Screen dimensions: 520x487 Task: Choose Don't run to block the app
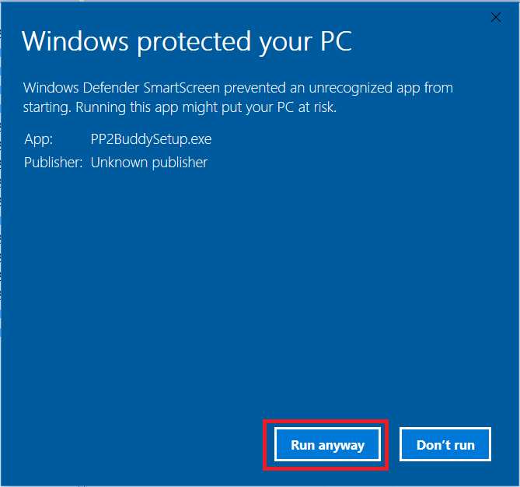coord(445,445)
